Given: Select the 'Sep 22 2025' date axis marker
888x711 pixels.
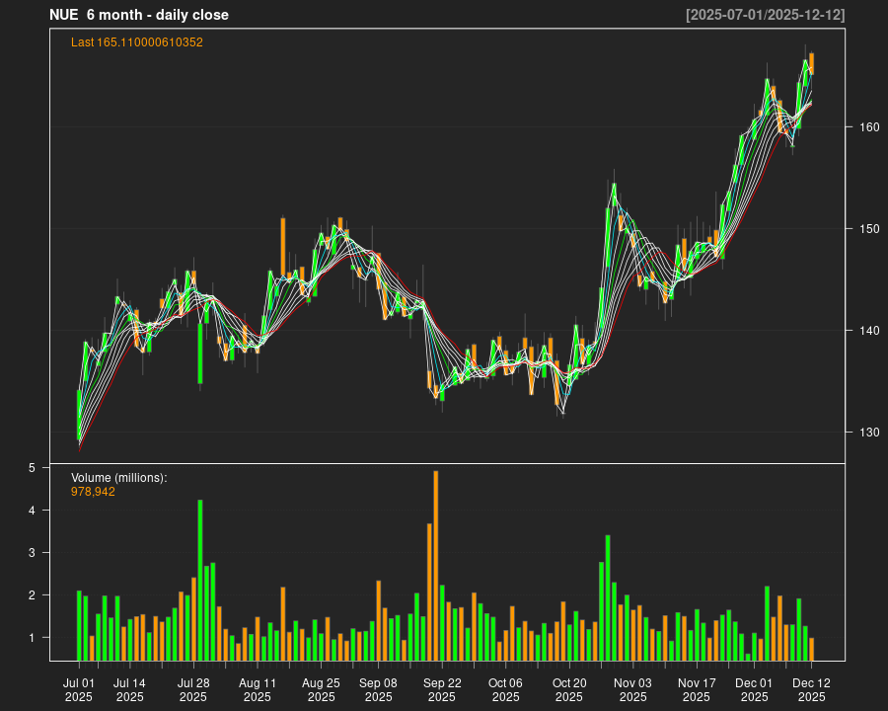Looking at the screenshot, I should click(442, 689).
